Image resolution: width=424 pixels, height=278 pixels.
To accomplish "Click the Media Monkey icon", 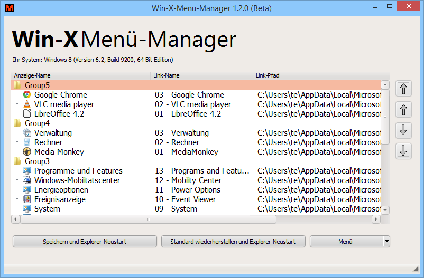I will point(27,152).
